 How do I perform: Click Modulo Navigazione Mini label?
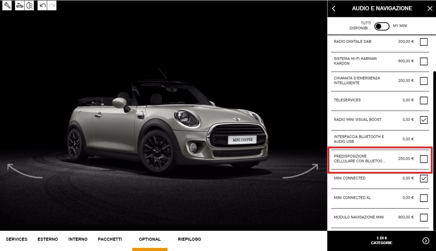[x=359, y=217]
